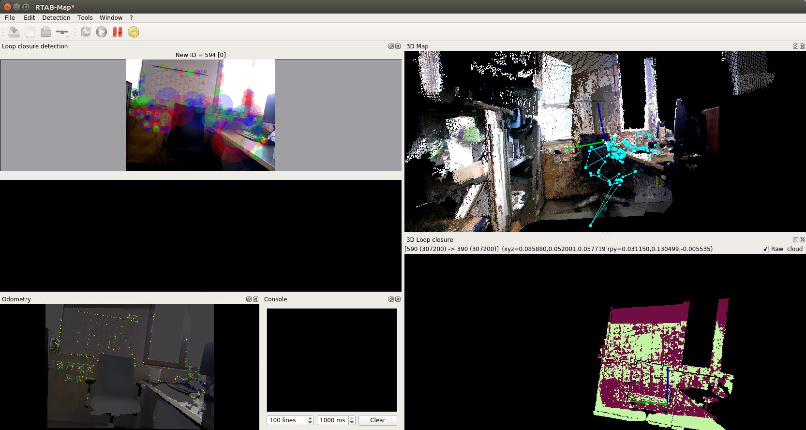
Task: Float the Loop closure detection panel
Action: tap(391, 46)
